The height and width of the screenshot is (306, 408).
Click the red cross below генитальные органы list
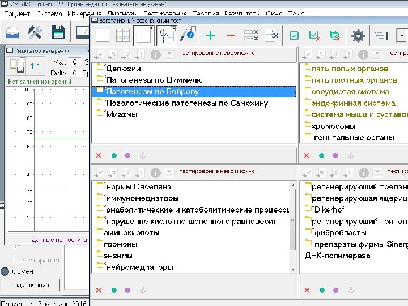coord(307,156)
